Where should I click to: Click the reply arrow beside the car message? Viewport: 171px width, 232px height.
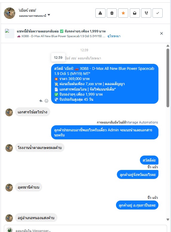(x=41, y=101)
